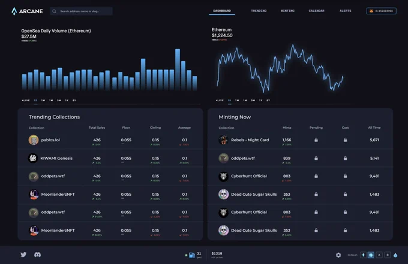Image resolution: width=408 pixels, height=264 pixels.
Task: Click the Pending column header
Action: point(316,128)
